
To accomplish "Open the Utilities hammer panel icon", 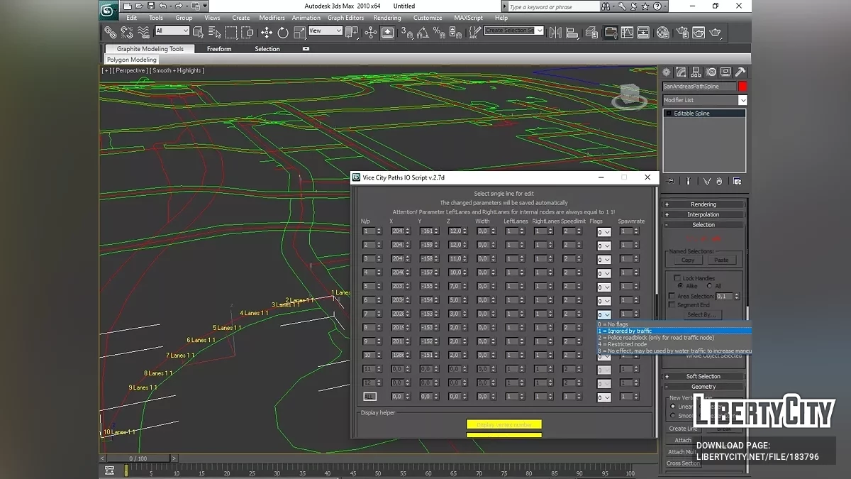I will (x=740, y=72).
